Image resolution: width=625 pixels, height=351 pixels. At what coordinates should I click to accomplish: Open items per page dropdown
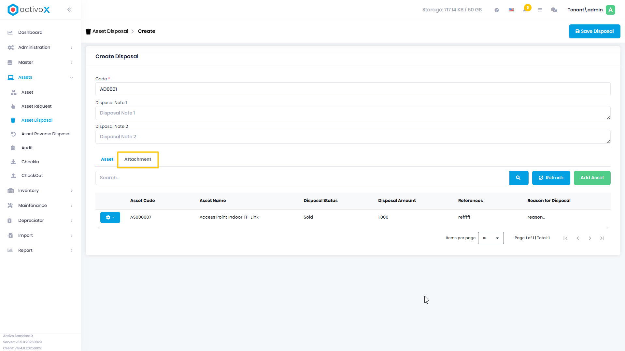pyautogui.click(x=491, y=238)
